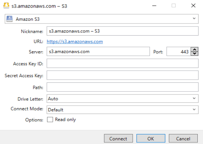Viewport: 203px width, 144px height.
Task: Click into the Server field
Action: tap(98, 52)
